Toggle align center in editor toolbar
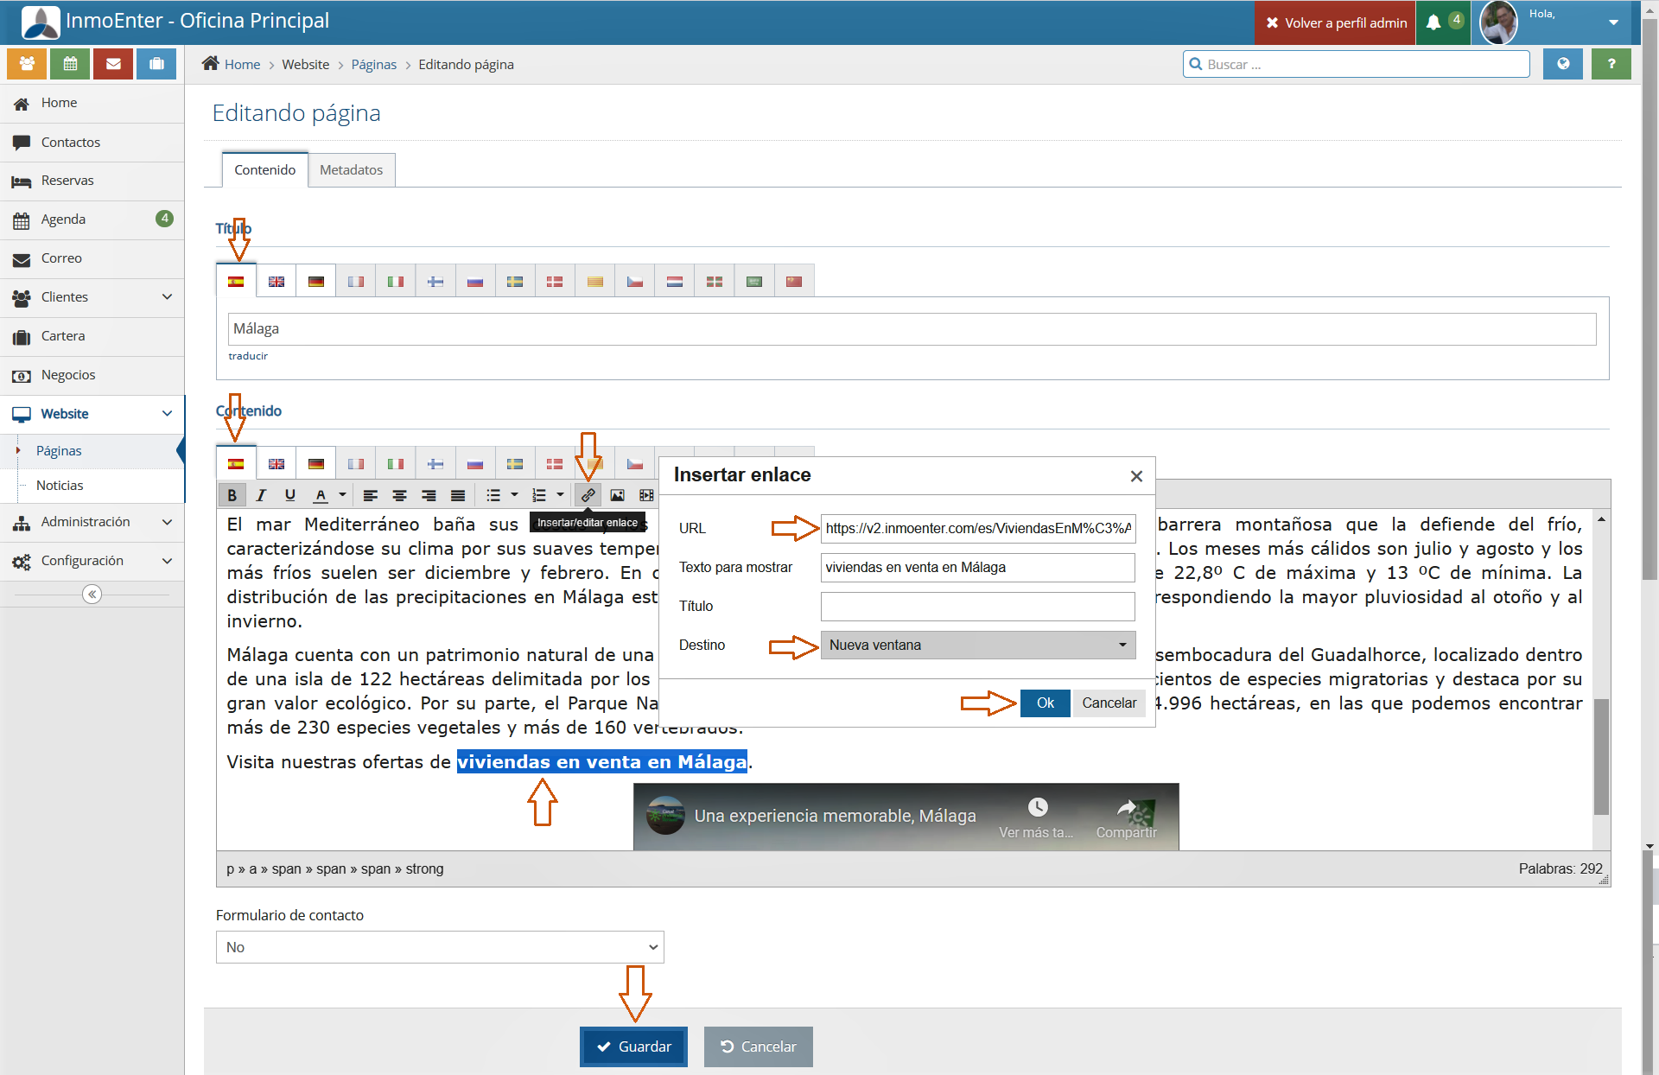 click(400, 495)
